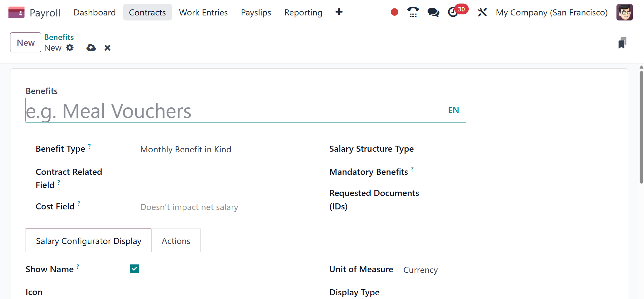Click the bookmark icon
The image size is (644, 299).
tap(622, 43)
